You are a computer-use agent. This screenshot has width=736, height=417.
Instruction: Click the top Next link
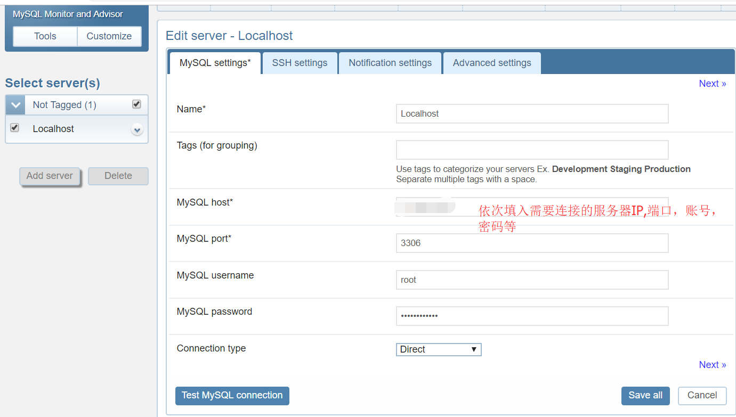[713, 83]
